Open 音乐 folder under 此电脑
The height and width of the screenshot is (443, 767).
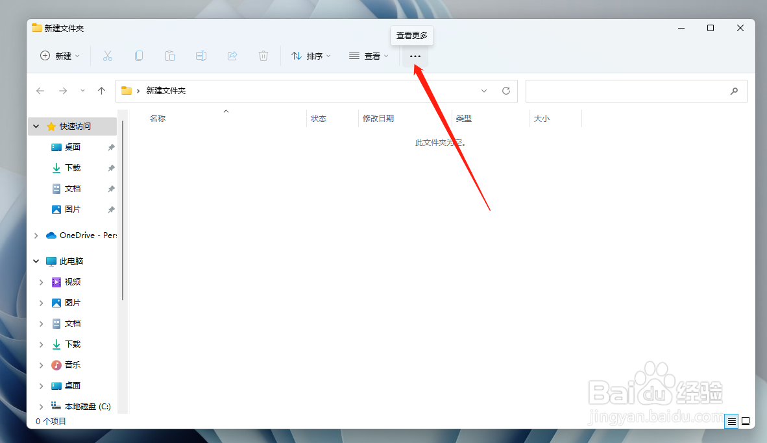pyautogui.click(x=73, y=365)
